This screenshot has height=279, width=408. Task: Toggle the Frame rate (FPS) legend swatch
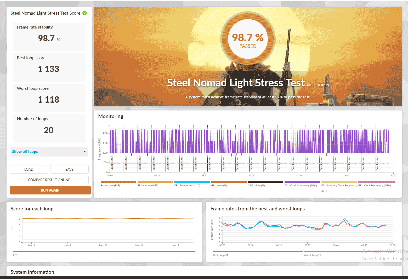(x=118, y=182)
